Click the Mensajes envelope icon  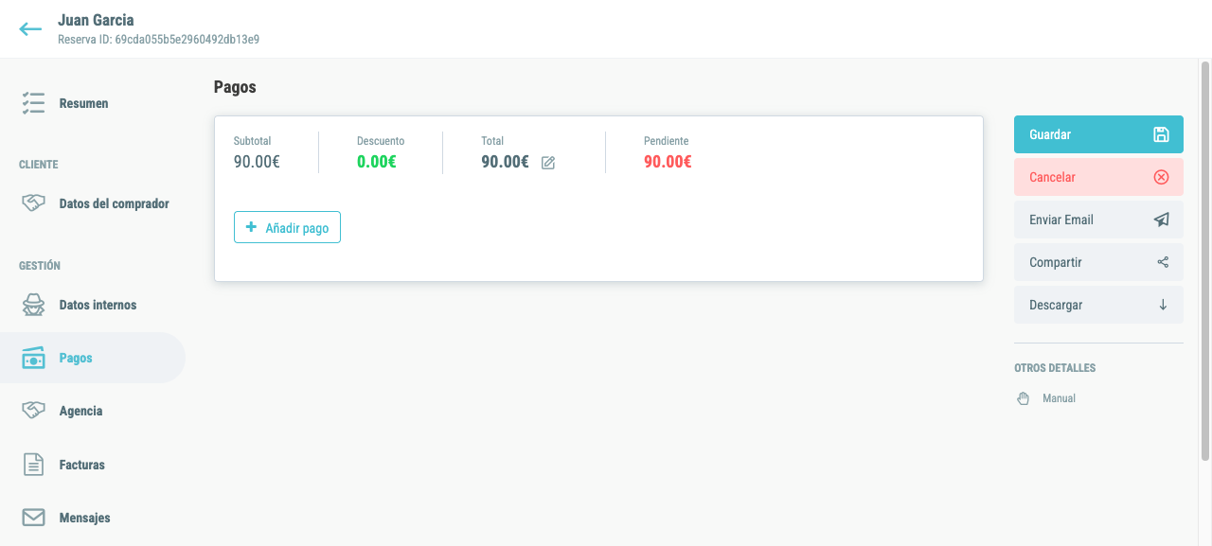pos(34,518)
